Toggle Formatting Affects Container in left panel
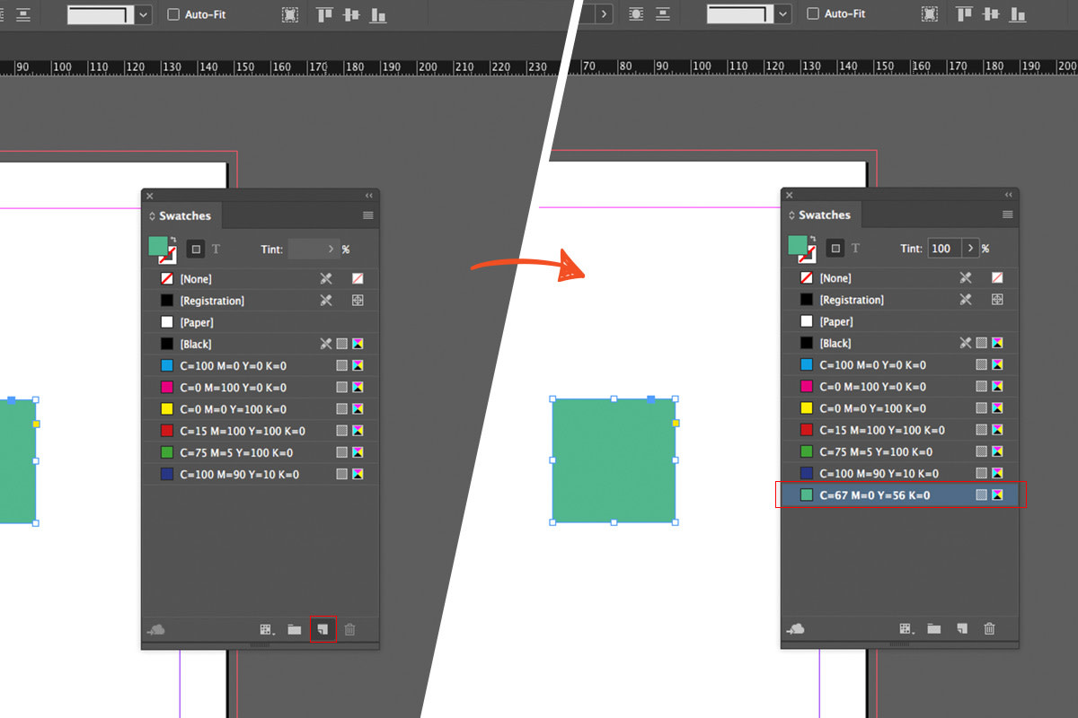The width and height of the screenshot is (1078, 718). tap(195, 249)
